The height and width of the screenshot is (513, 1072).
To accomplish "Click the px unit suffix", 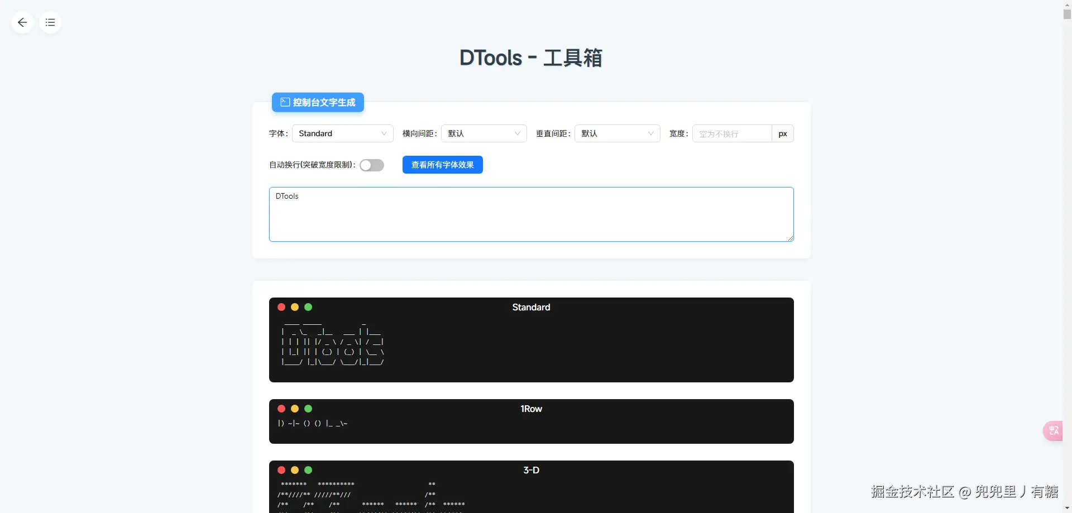I will pos(783,133).
